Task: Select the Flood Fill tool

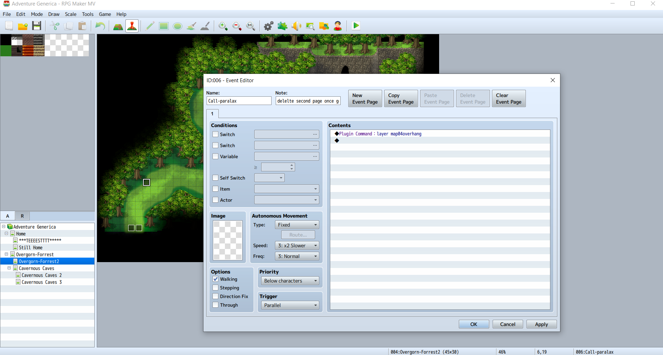Action: [x=191, y=26]
